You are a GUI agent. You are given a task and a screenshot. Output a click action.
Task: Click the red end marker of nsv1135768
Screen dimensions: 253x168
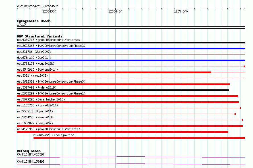click(240, 108)
